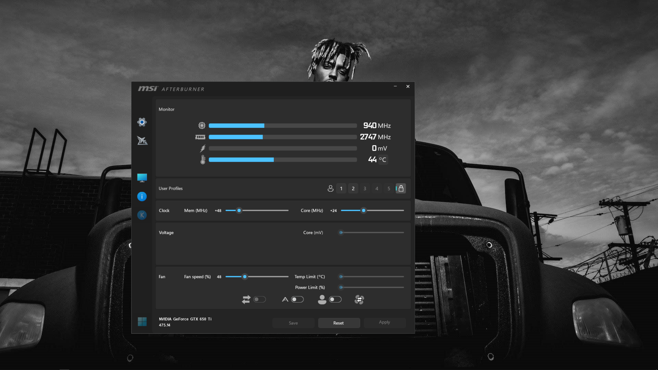Click the Core (MHz) clock slider handle
Viewport: 658px width, 370px height.
pyautogui.click(x=364, y=210)
